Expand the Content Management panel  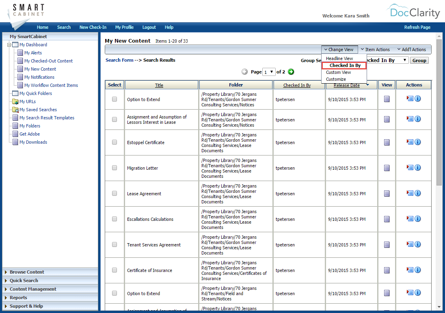tap(50, 289)
